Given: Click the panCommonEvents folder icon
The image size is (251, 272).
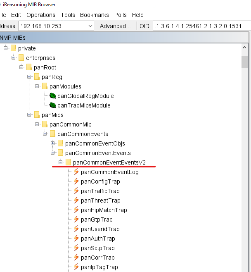Looking at the screenshot, I should [52, 134].
